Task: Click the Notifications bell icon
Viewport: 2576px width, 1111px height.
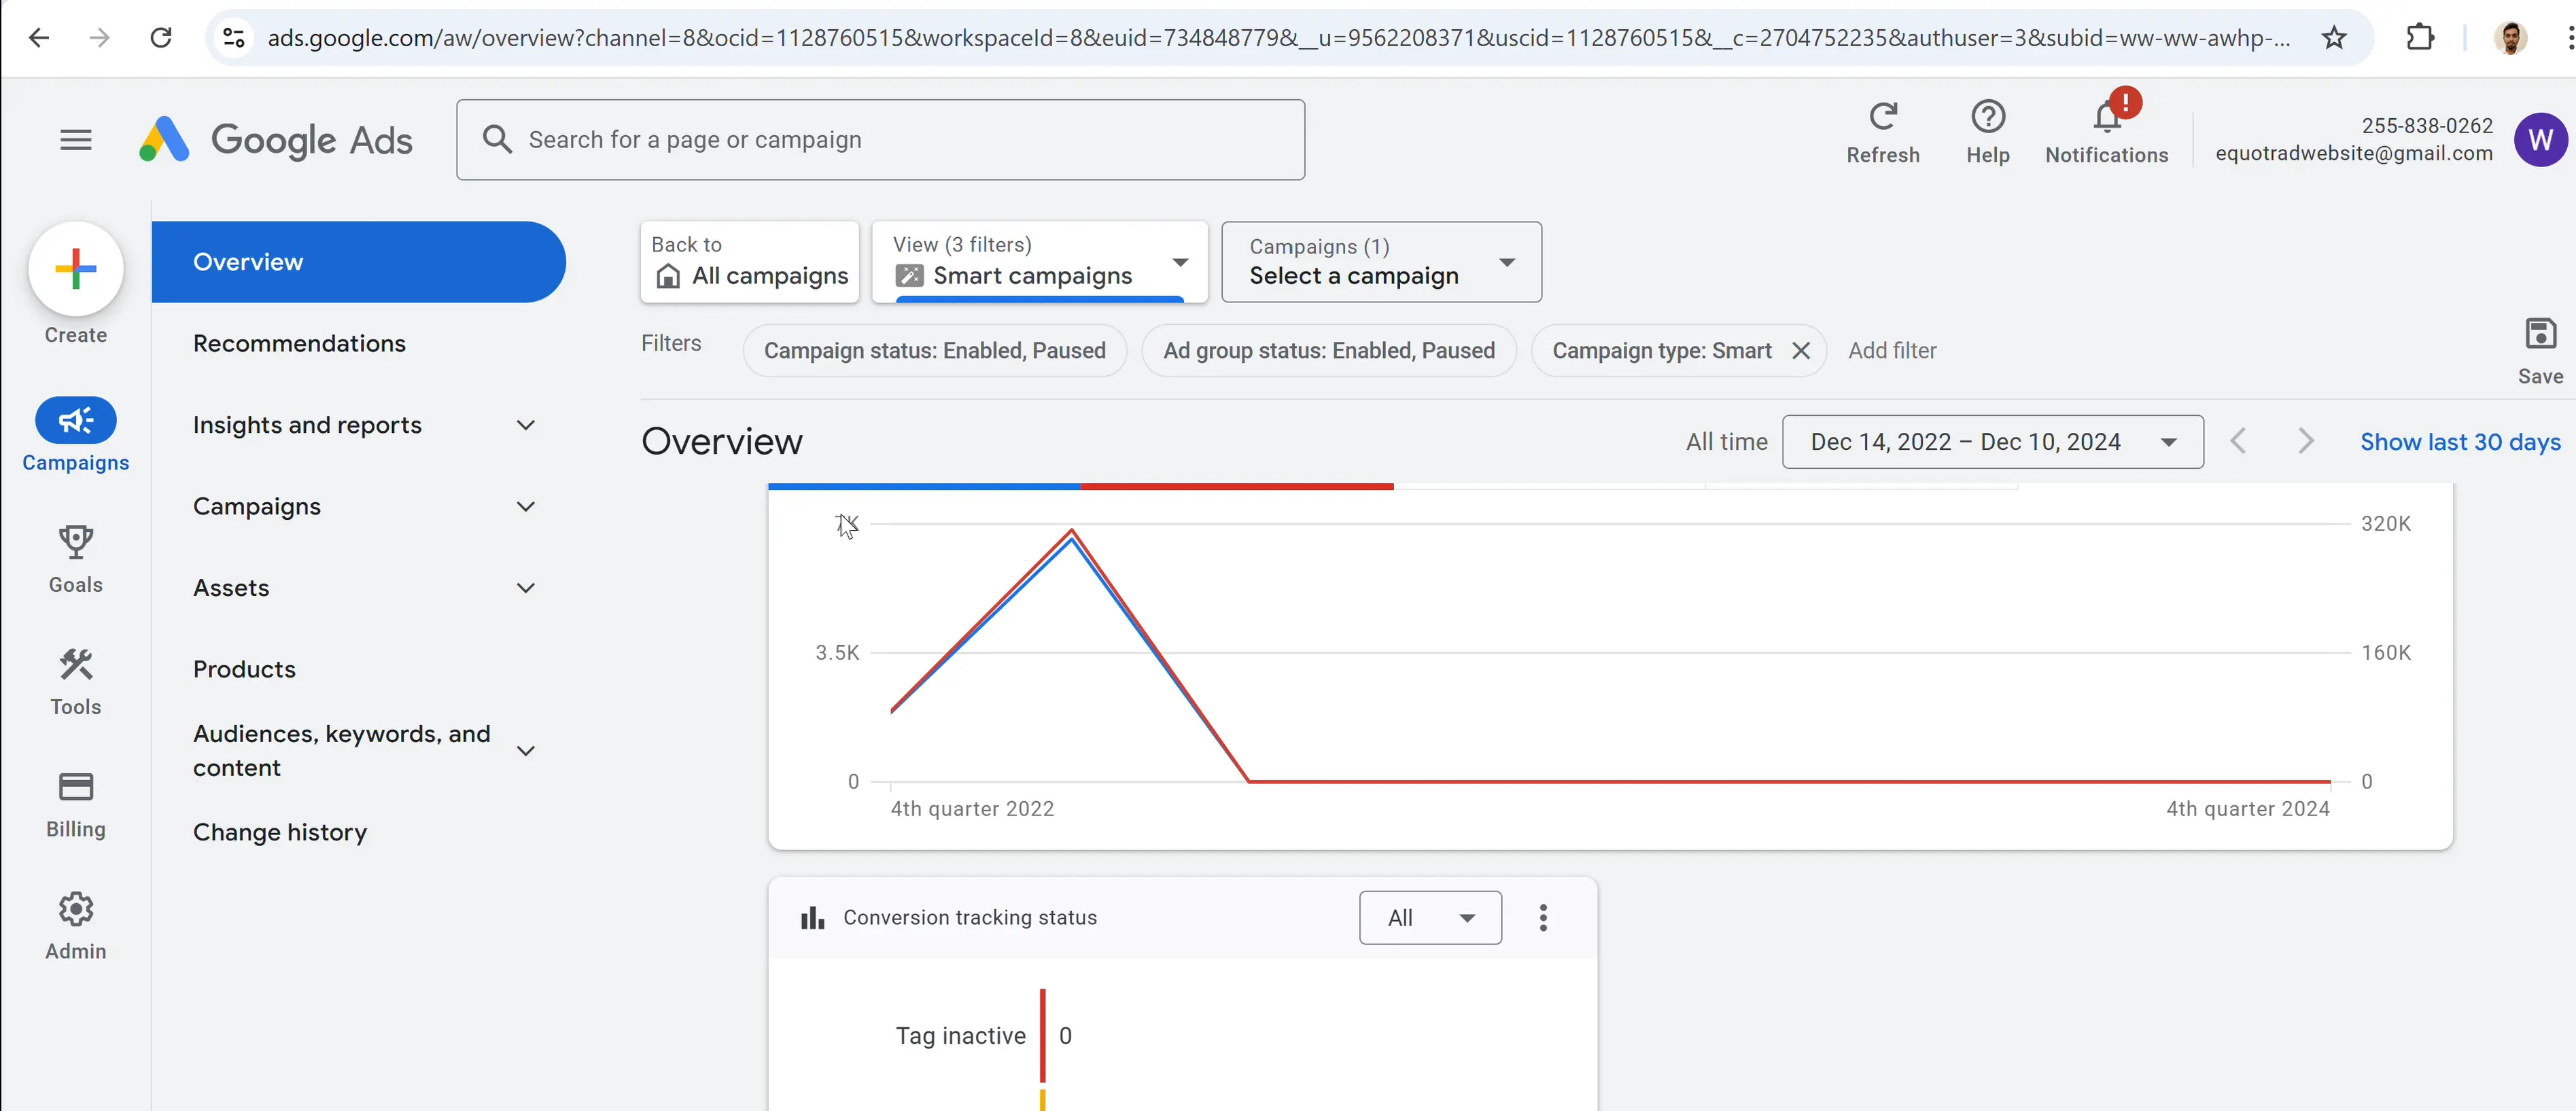Action: (x=2106, y=118)
